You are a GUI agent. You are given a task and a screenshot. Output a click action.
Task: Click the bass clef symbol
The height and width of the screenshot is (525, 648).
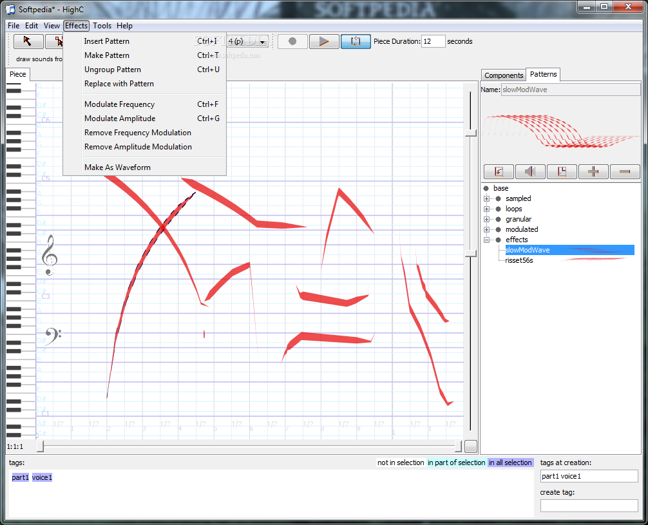tap(53, 336)
